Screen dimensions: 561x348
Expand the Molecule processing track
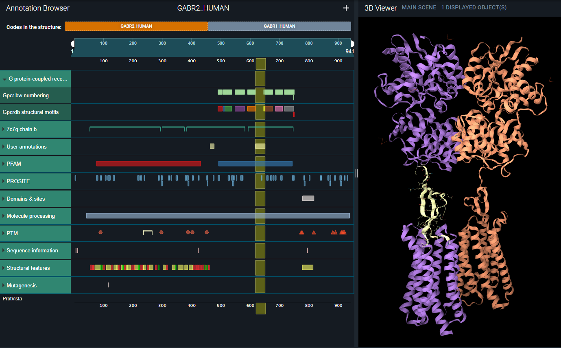tap(4, 216)
